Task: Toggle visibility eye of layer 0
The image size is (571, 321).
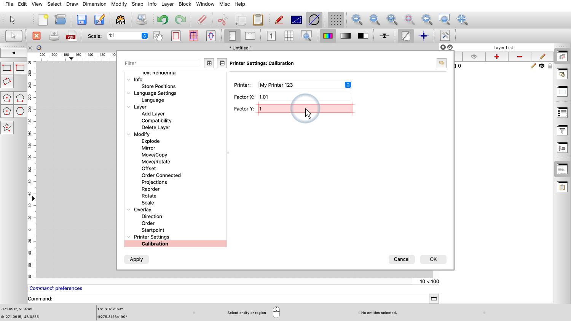Action: tap(541, 66)
